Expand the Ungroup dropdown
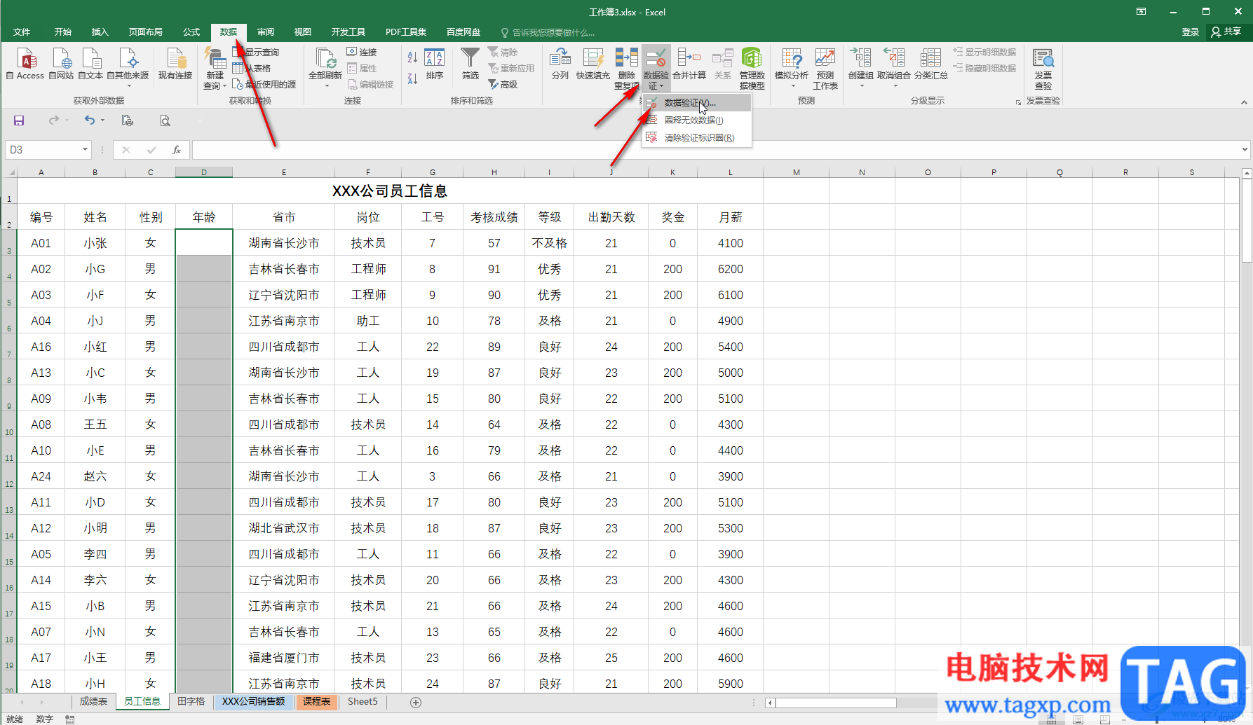Screen dimensions: 1253x725 [894, 86]
